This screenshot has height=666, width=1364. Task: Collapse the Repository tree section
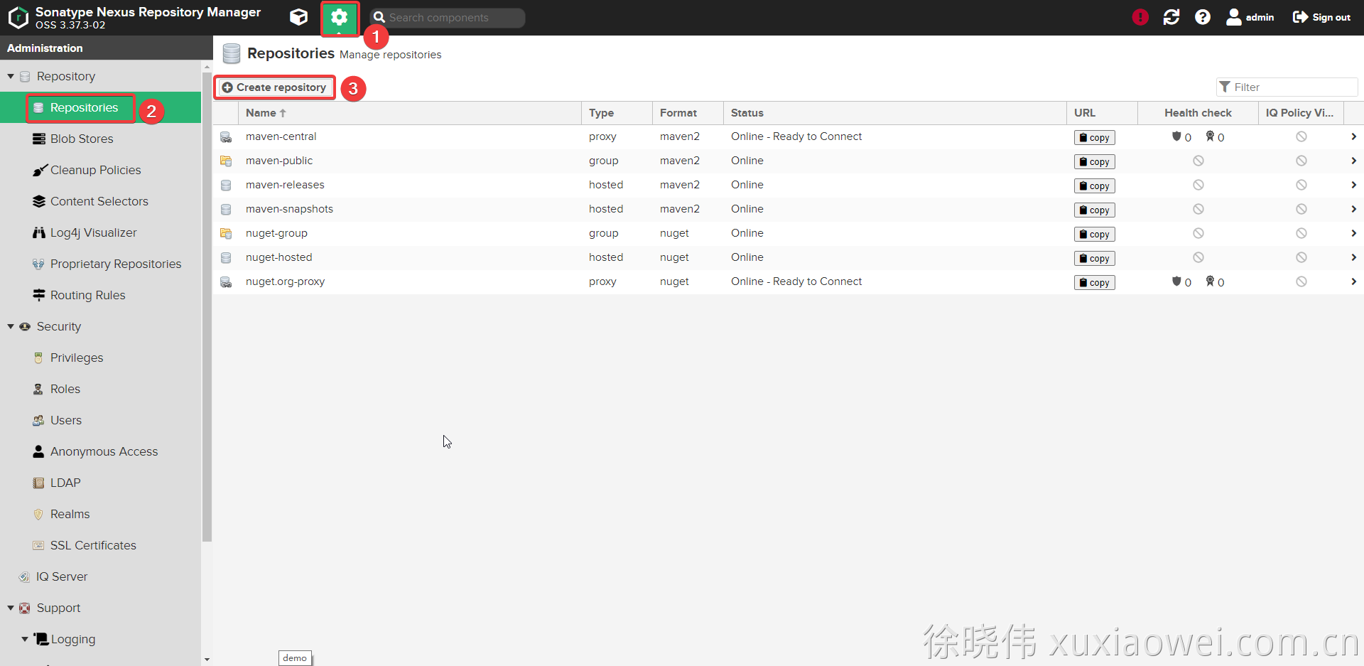(x=11, y=76)
